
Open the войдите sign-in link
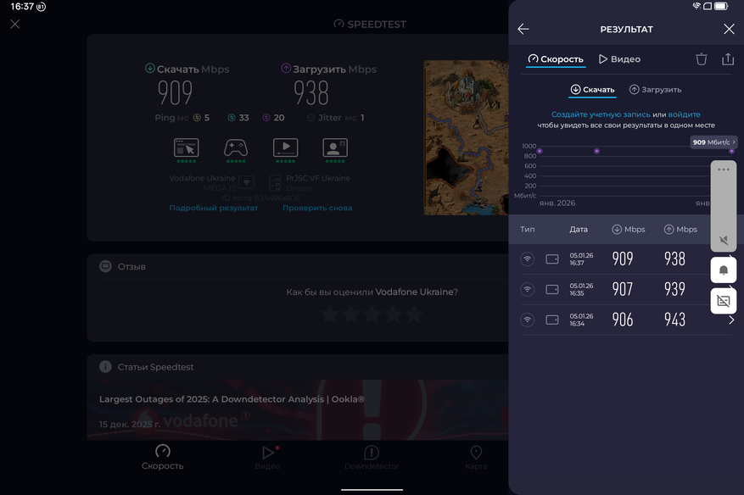pyautogui.click(x=685, y=114)
